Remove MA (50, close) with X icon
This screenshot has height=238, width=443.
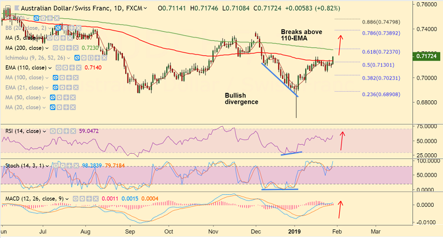[x=73, y=97]
